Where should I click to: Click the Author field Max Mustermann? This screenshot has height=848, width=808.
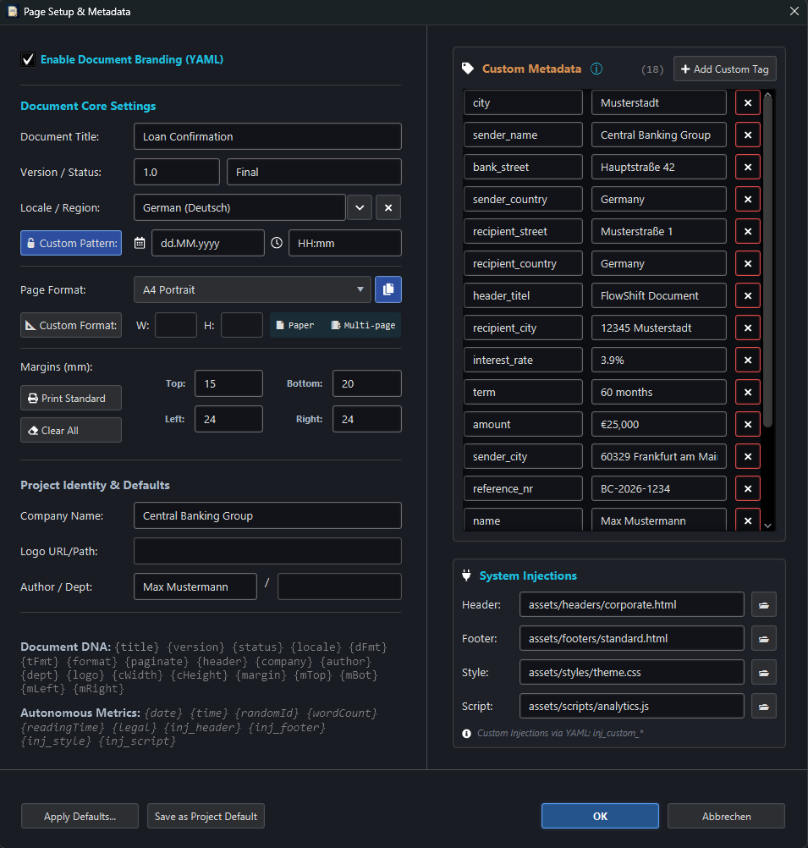click(195, 586)
